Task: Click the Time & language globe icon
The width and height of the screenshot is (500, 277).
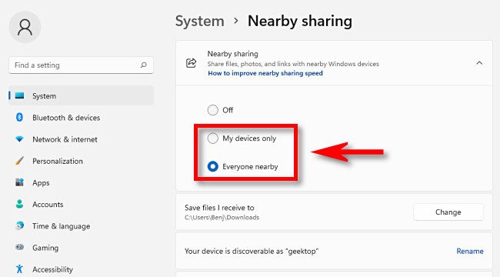Action: pos(19,225)
